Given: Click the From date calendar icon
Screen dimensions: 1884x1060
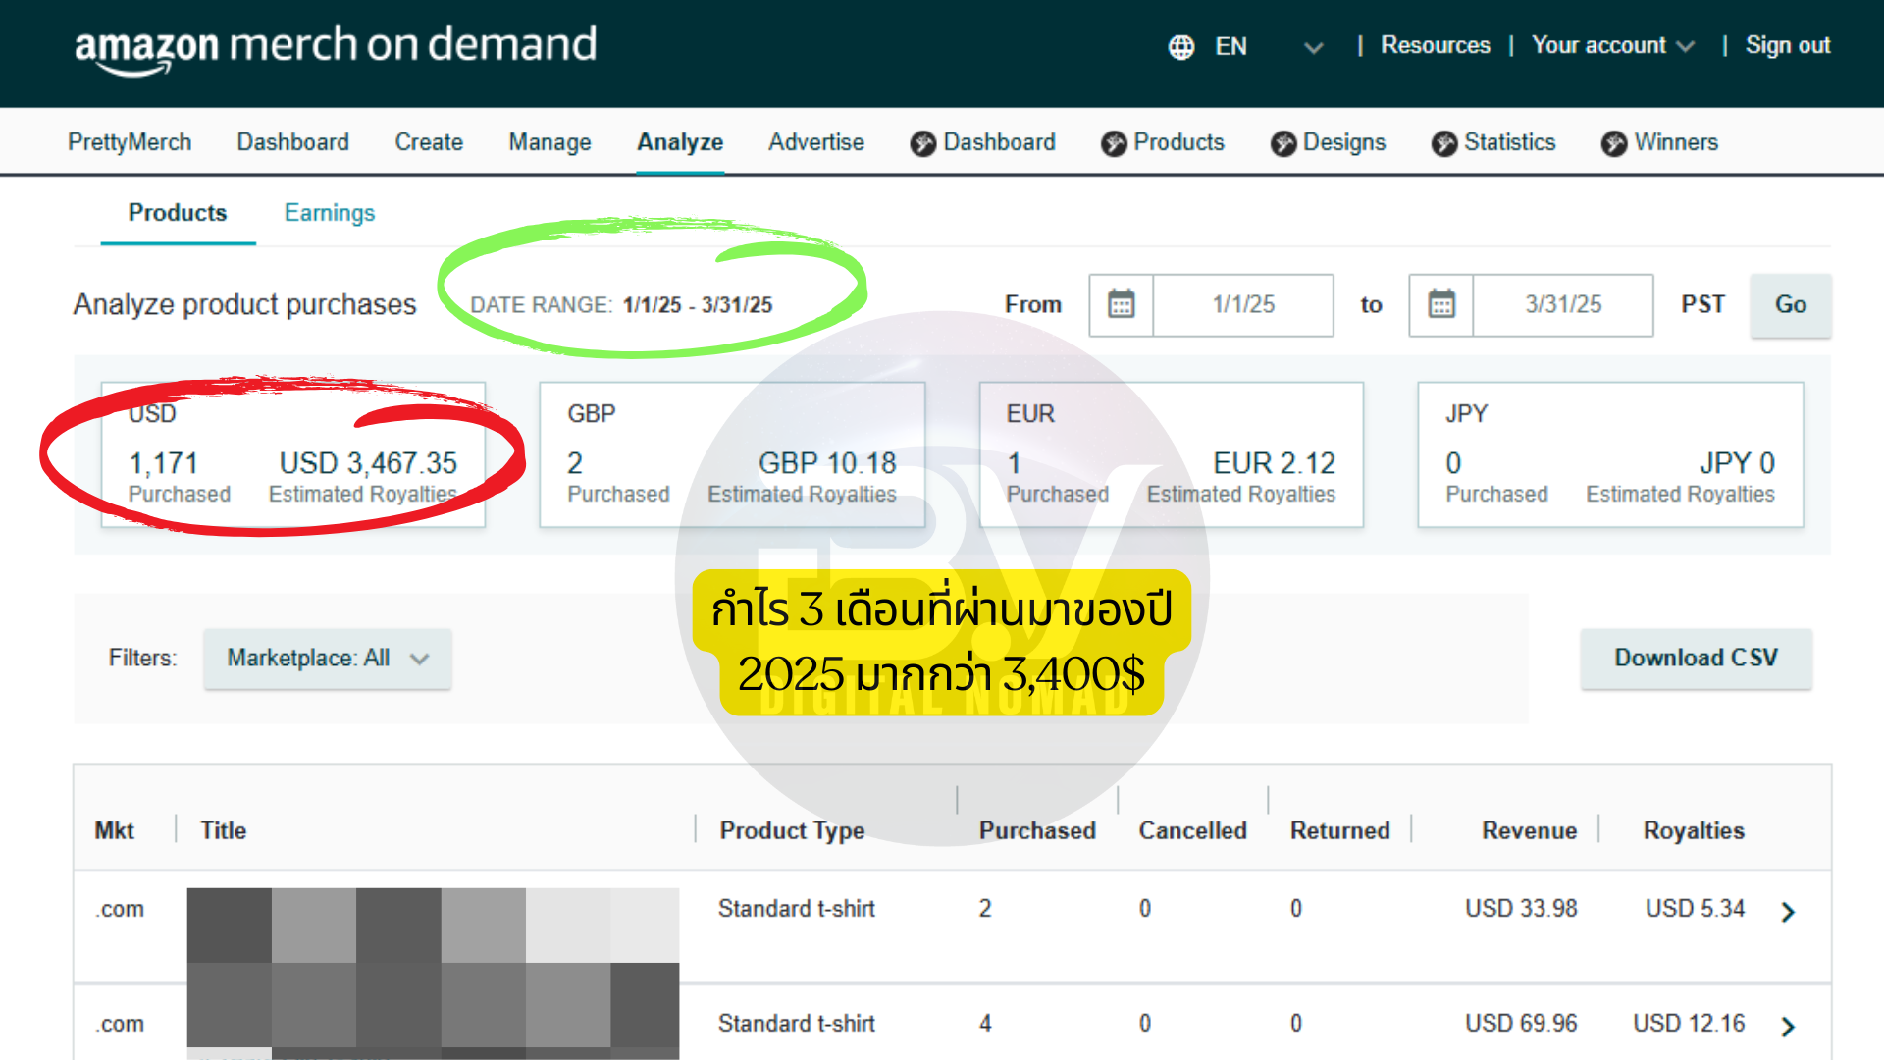Looking at the screenshot, I should (1121, 304).
